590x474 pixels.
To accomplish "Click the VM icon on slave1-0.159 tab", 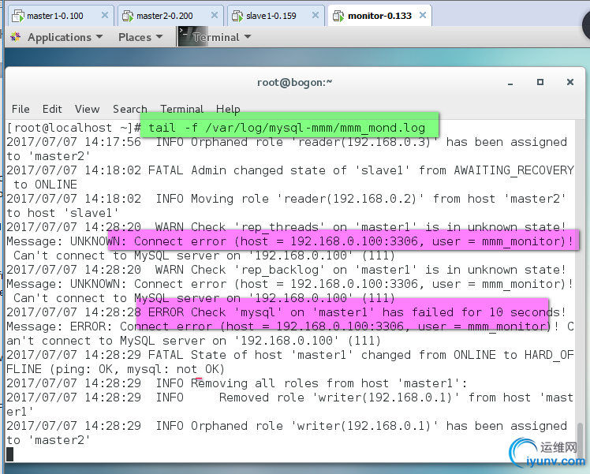I will tap(237, 16).
